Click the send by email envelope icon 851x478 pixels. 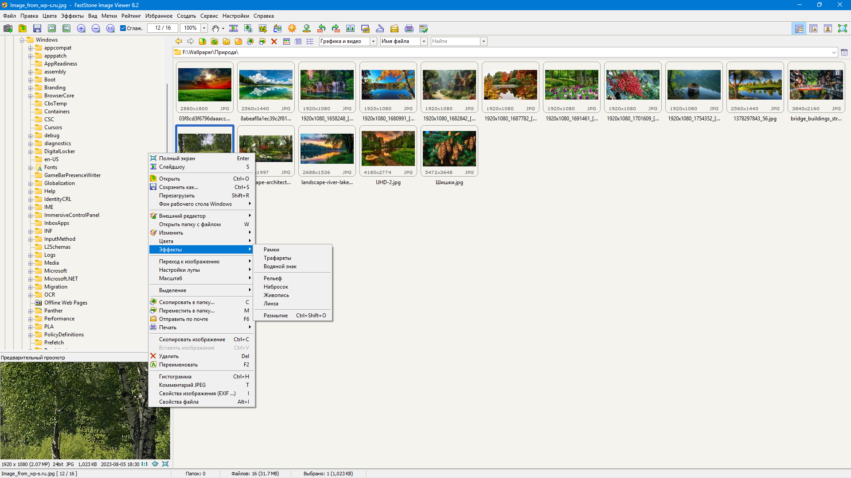click(394, 28)
